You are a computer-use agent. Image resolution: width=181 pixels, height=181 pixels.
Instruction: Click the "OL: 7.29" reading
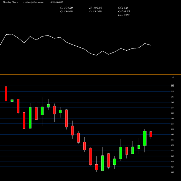click(124, 15)
